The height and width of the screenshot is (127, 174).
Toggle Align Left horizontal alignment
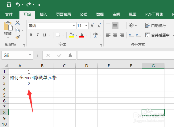[x=108, y=35]
